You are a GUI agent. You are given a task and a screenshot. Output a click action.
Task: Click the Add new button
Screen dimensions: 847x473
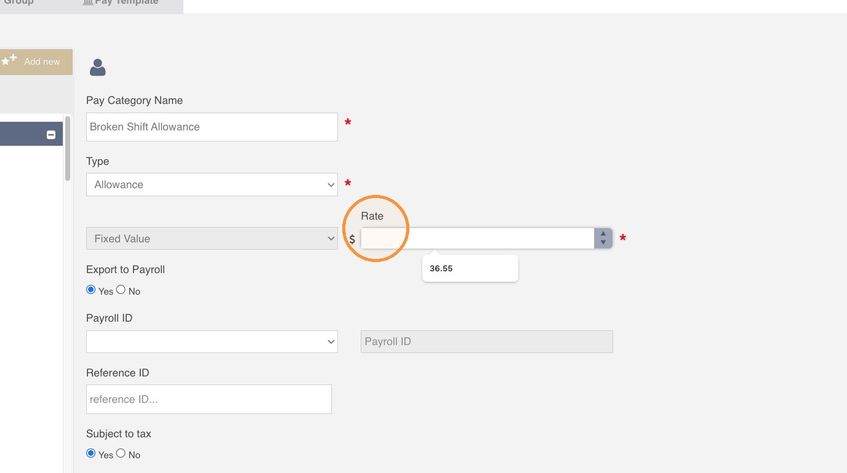coord(36,62)
